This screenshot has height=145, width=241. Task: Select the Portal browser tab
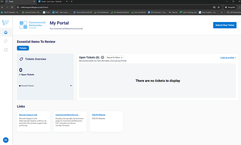coord(20,1)
